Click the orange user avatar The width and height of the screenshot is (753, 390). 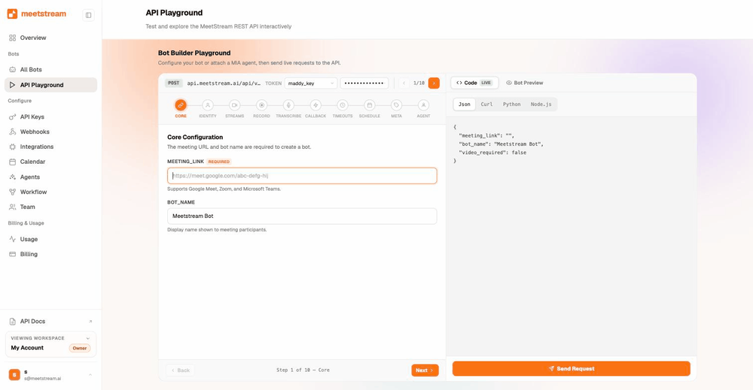click(14, 375)
